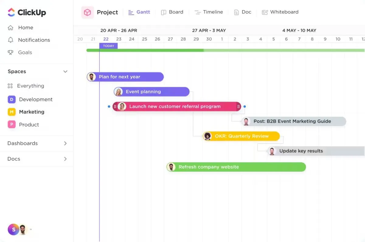Click the profile photo next to S avatar
365x242 pixels.
click(x=23, y=230)
